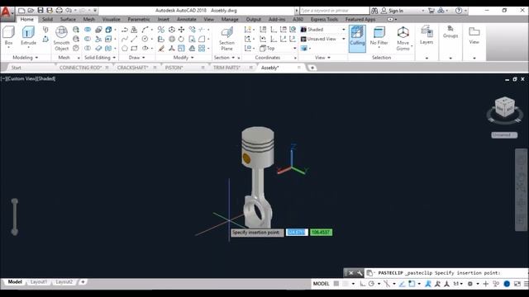Open the Shaded visual style dropdown
Image resolution: width=529 pixels, height=297 pixels.
pos(323,30)
